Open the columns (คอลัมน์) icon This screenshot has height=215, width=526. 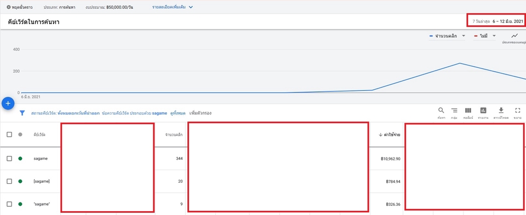pyautogui.click(x=468, y=111)
